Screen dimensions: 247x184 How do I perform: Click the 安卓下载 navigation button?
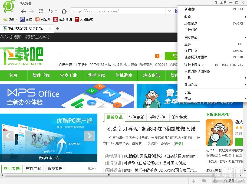tap(68, 76)
